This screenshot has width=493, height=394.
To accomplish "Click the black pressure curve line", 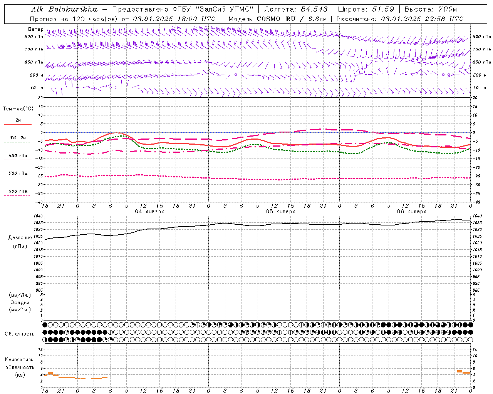I will [258, 225].
